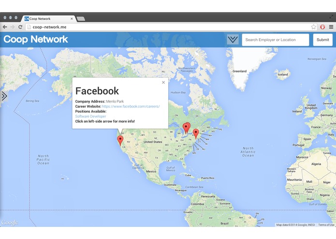The height and width of the screenshot is (239, 336).
Task: Toggle browser fullscreen with the corner arrows
Action: tap(332, 17)
